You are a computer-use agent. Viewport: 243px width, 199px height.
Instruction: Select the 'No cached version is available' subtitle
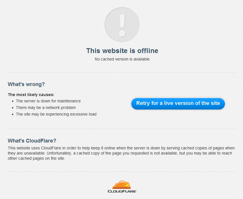point(122,59)
